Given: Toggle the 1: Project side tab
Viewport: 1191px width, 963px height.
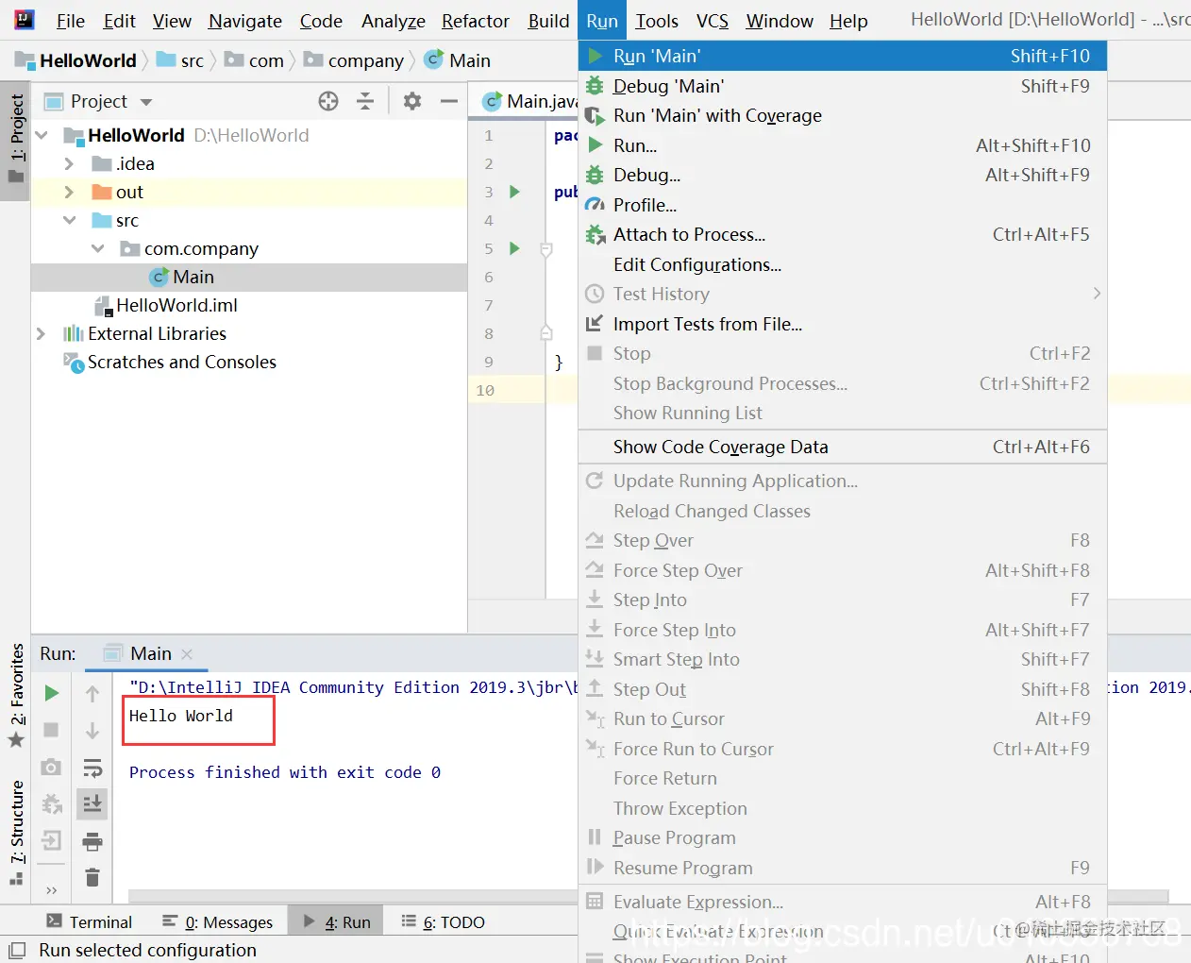Looking at the screenshot, I should [x=16, y=141].
